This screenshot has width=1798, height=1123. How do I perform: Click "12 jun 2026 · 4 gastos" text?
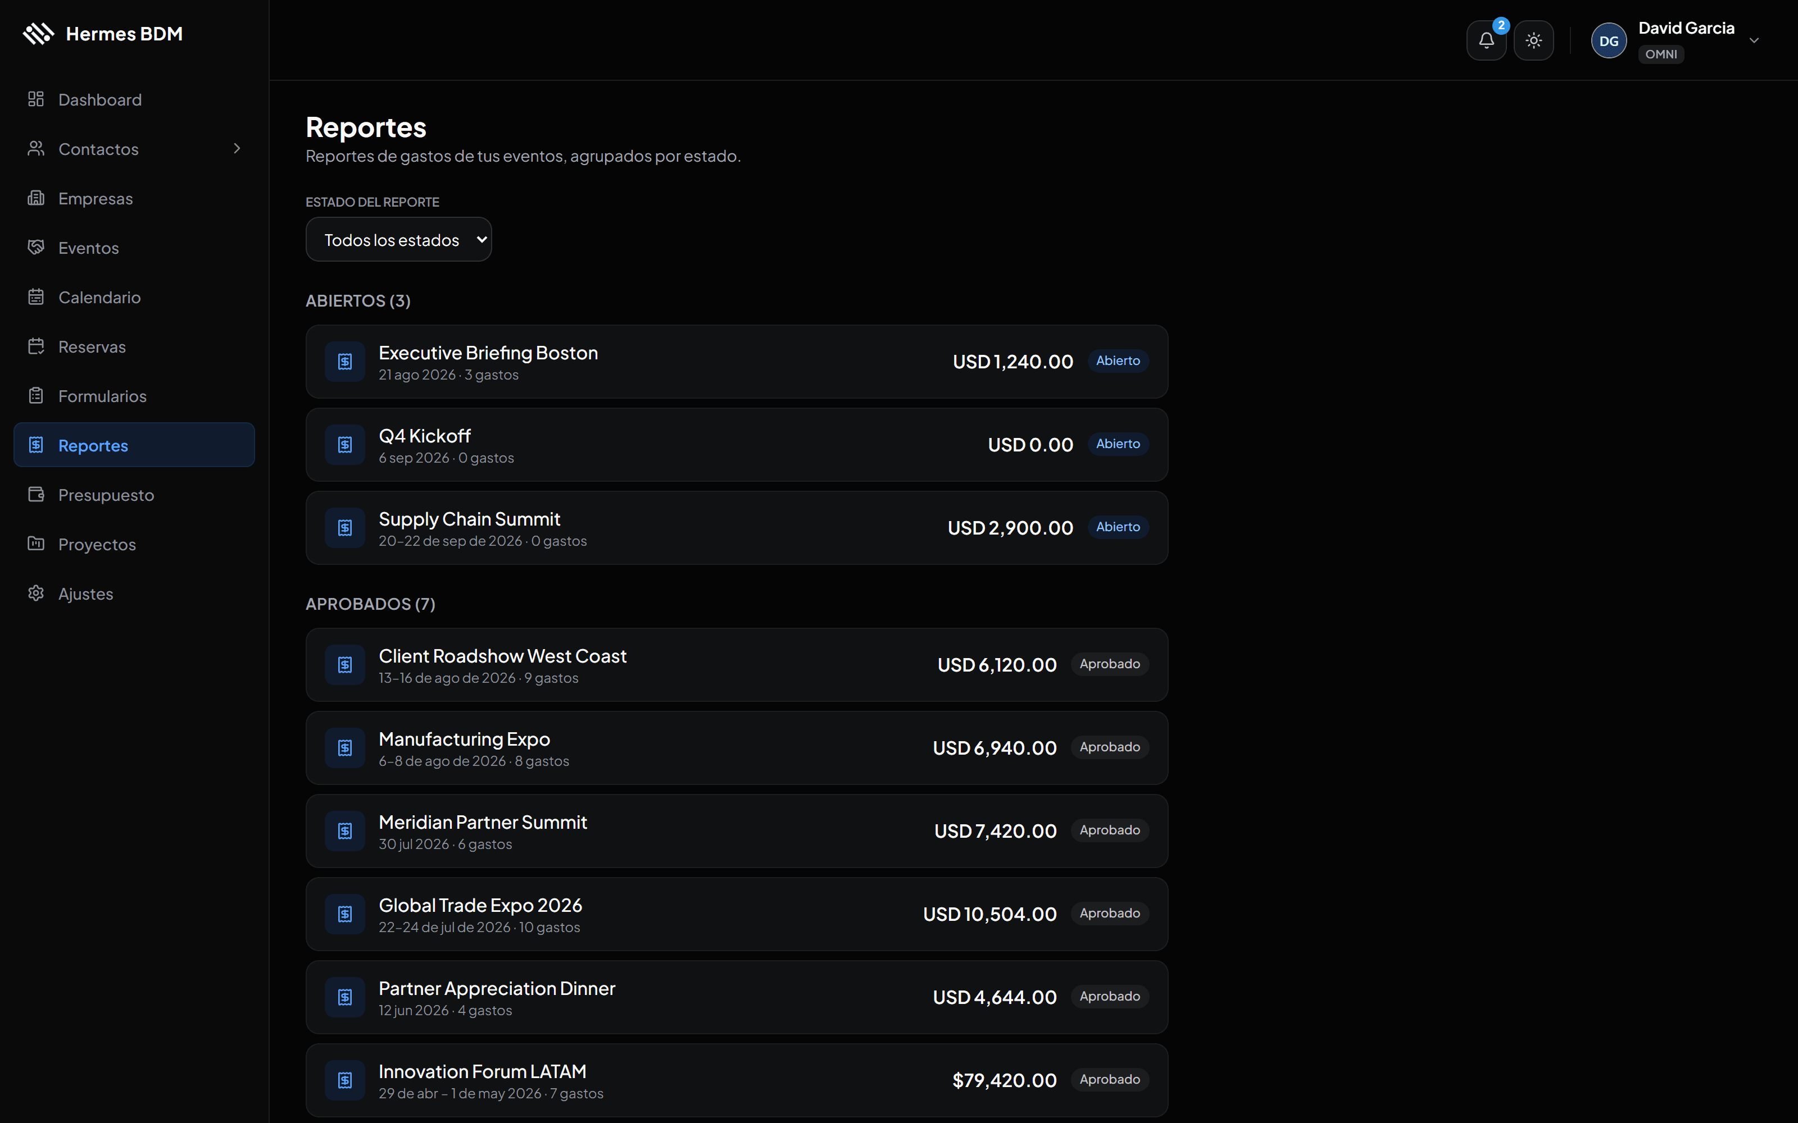445,1011
